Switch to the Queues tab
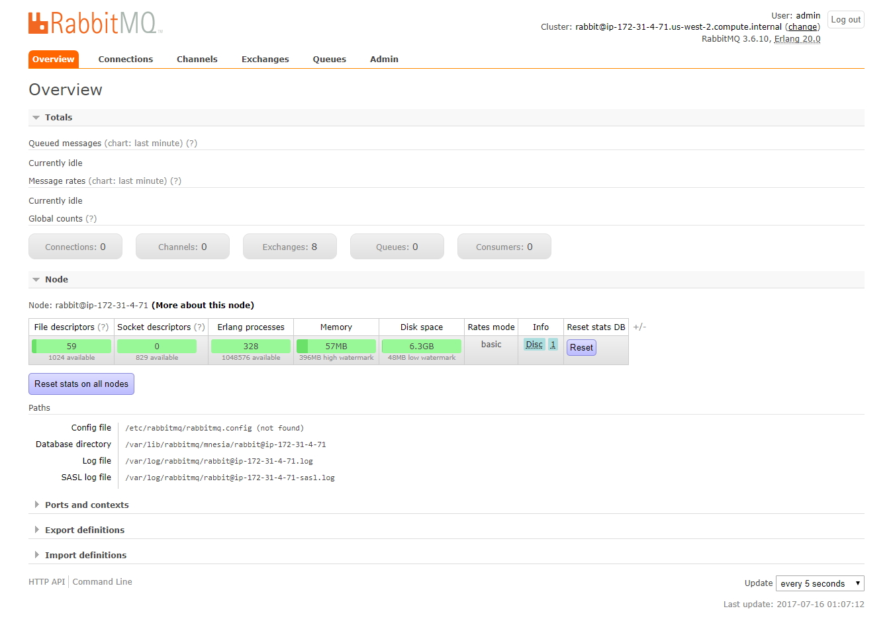 (329, 59)
